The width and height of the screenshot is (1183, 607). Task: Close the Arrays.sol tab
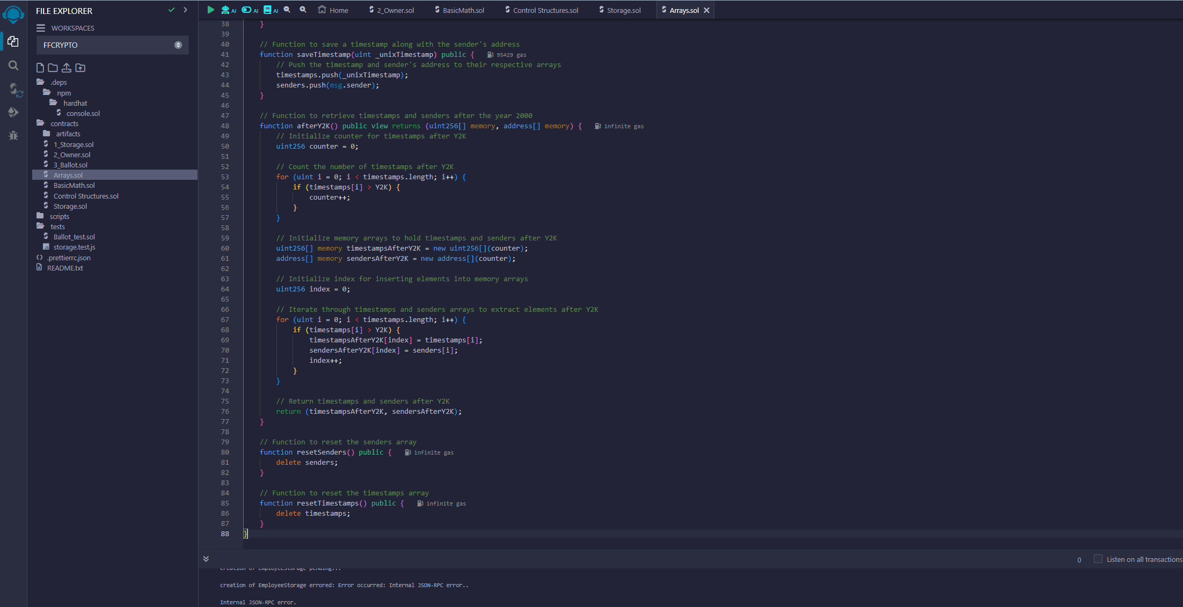point(707,10)
